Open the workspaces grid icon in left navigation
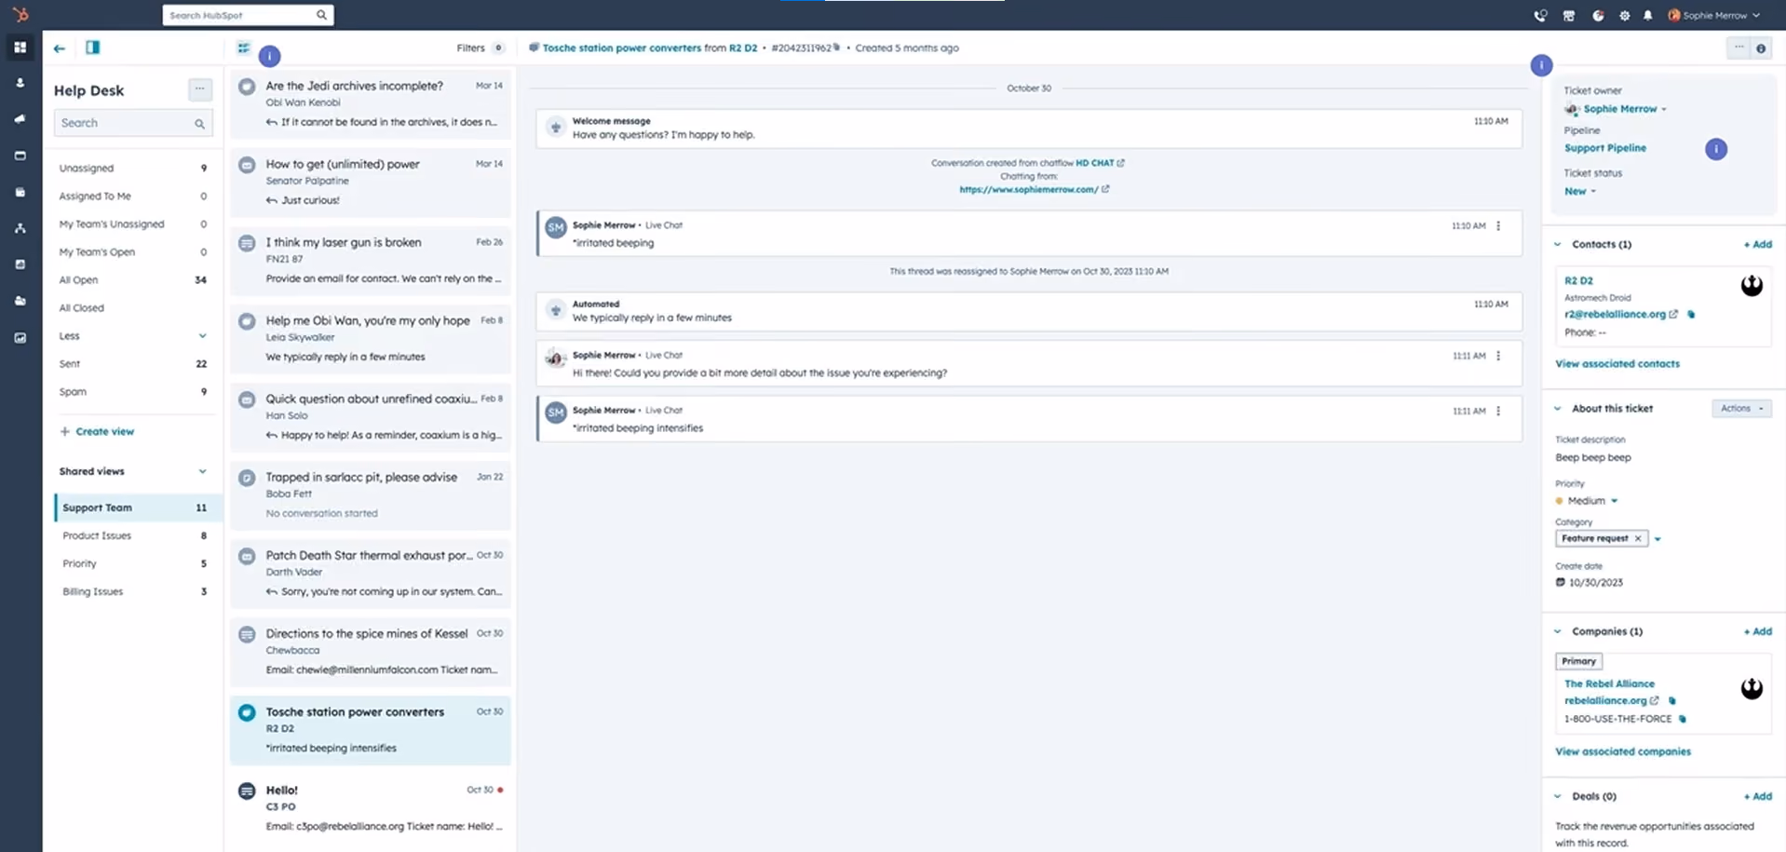Viewport: 1786px width, 852px height. [x=20, y=47]
